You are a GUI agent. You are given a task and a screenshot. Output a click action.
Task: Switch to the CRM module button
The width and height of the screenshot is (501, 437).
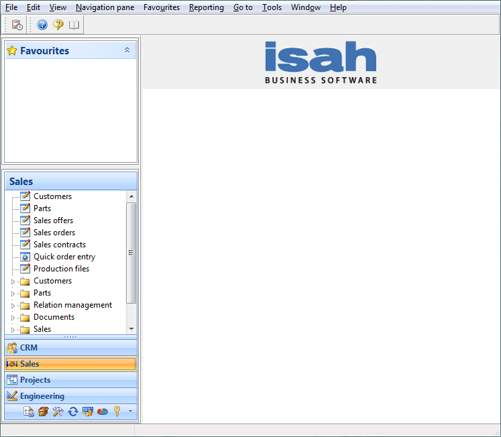[71, 348]
